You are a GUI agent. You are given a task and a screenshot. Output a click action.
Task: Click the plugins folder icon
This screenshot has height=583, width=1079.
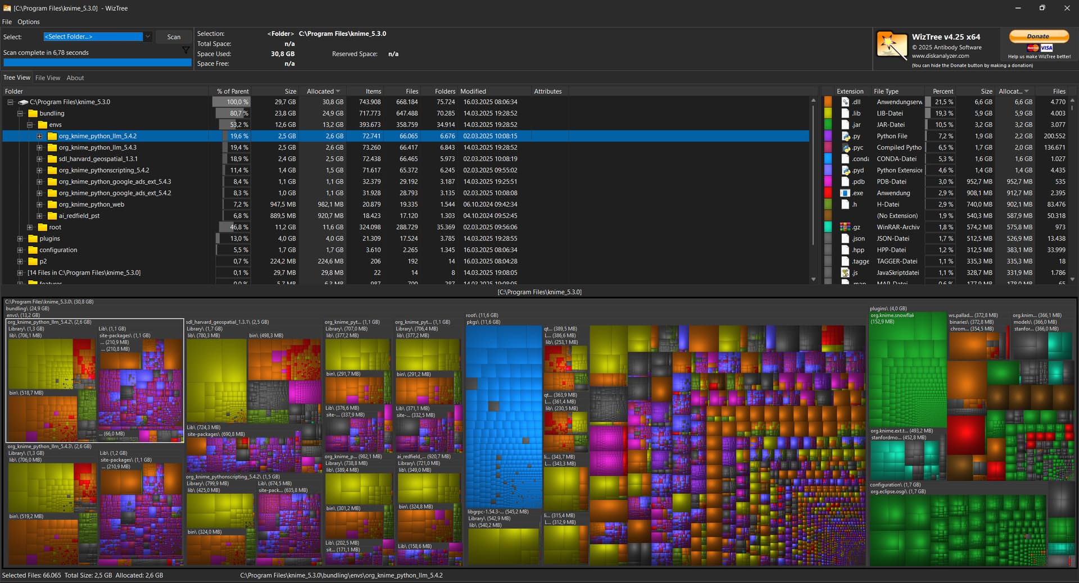(33, 239)
